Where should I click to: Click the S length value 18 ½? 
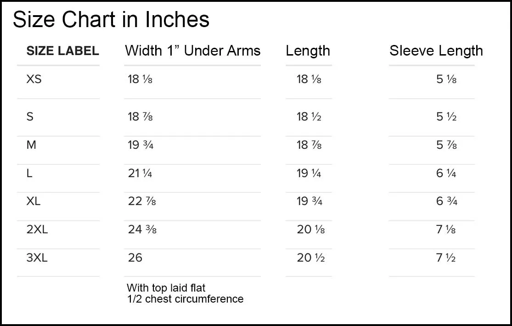pyautogui.click(x=309, y=117)
